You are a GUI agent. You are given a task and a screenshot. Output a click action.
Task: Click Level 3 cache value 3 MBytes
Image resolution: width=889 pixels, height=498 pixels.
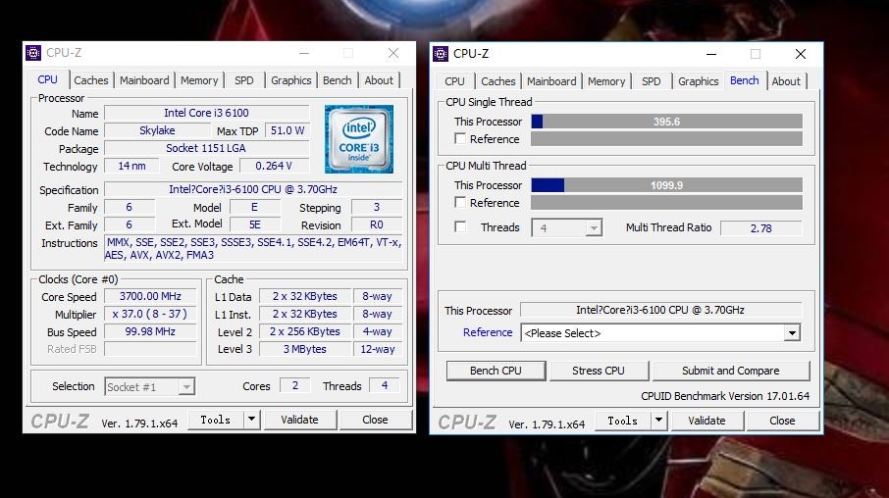click(x=305, y=349)
